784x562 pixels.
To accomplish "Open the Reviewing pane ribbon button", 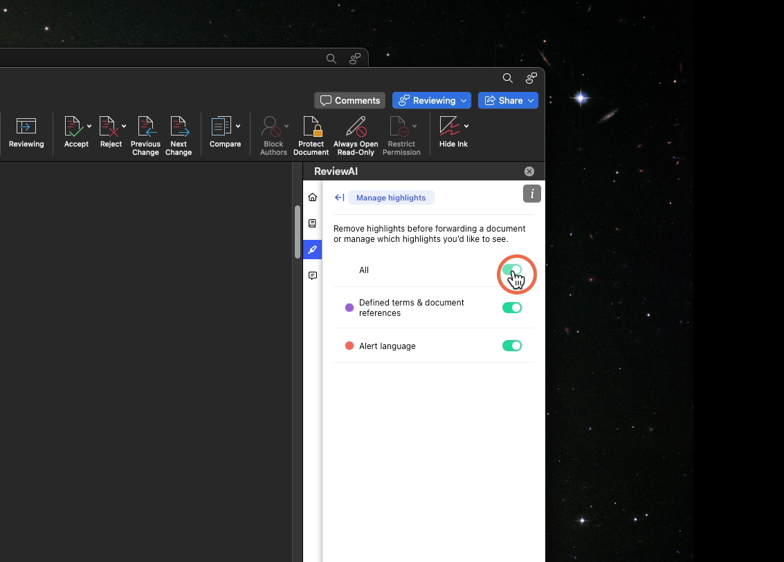I will pyautogui.click(x=26, y=132).
